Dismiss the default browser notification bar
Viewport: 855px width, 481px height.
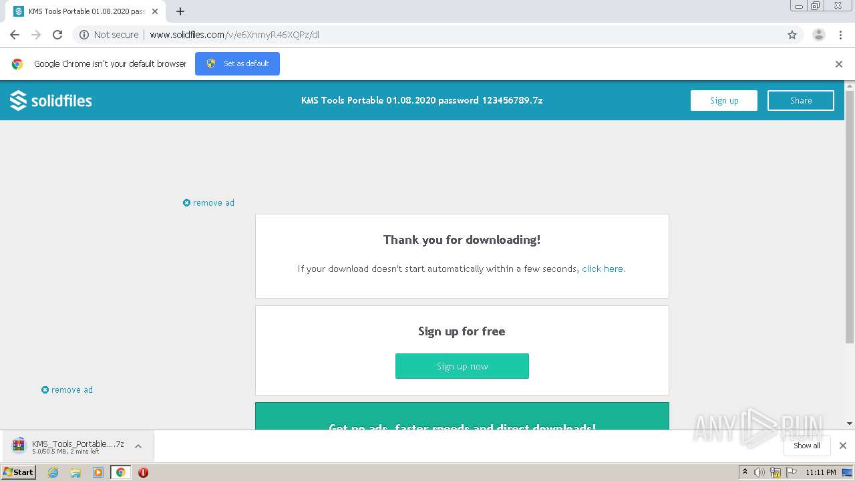tap(839, 64)
